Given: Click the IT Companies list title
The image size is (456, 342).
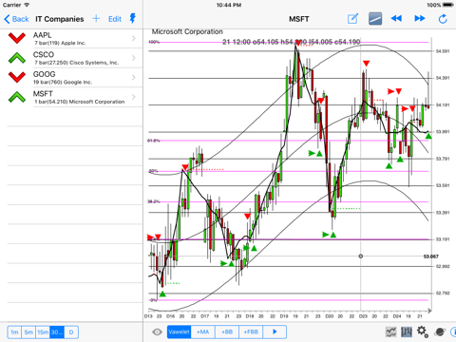Looking at the screenshot, I should pos(60,19).
